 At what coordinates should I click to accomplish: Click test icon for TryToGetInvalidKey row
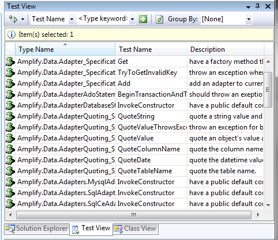(x=10, y=73)
